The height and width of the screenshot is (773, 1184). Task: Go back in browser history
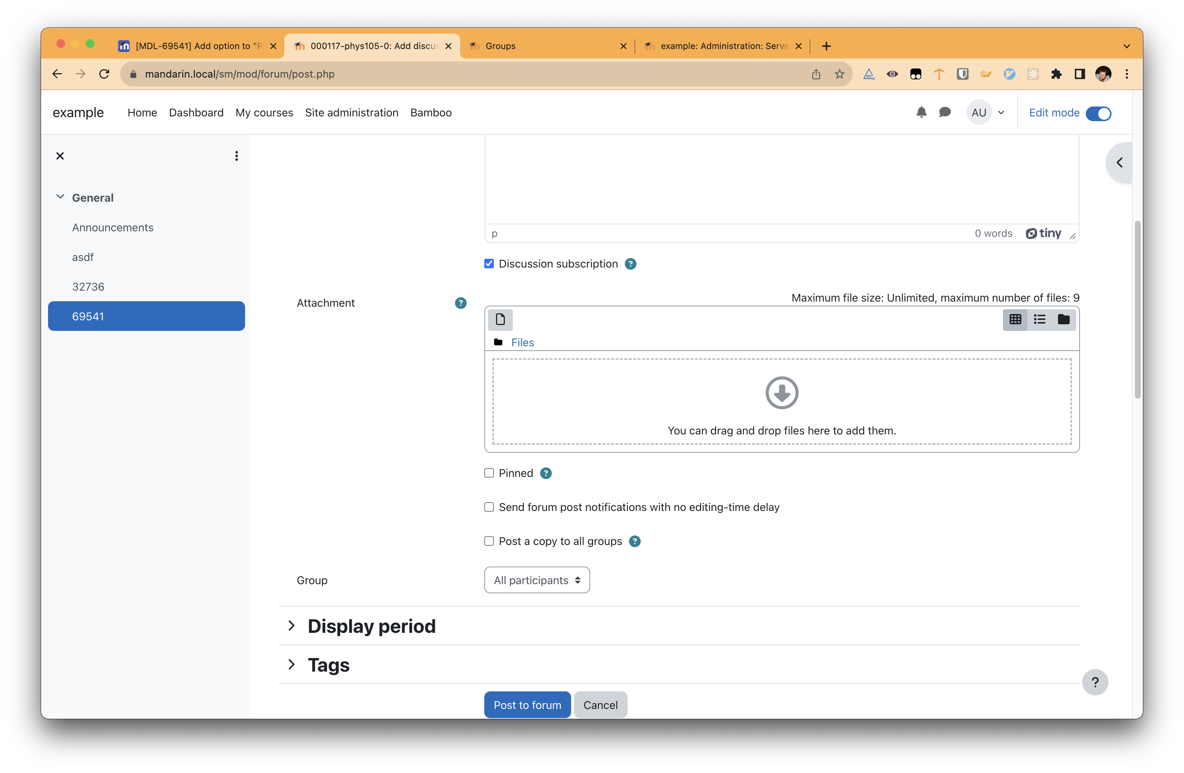pos(57,74)
